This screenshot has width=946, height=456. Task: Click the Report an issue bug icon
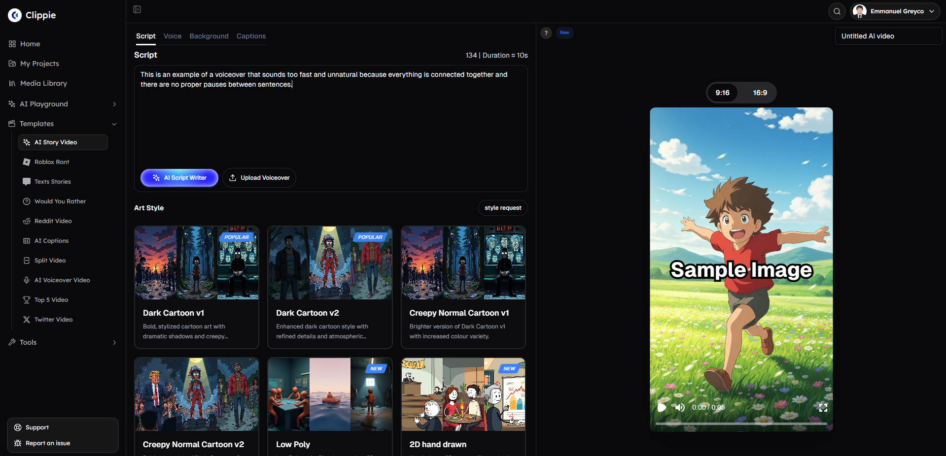pyautogui.click(x=18, y=443)
